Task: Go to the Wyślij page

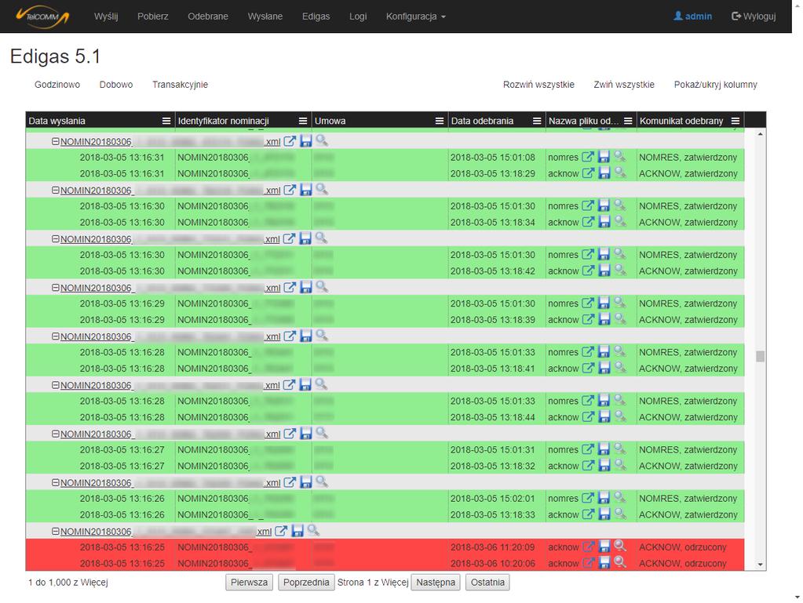Action: (106, 16)
